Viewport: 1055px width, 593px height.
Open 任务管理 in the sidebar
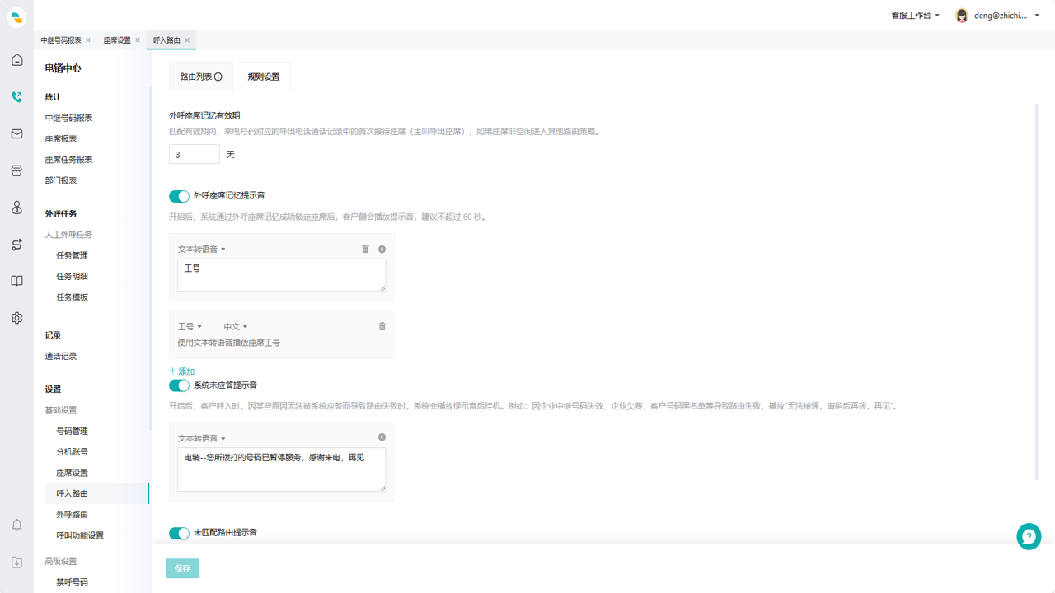tap(72, 255)
